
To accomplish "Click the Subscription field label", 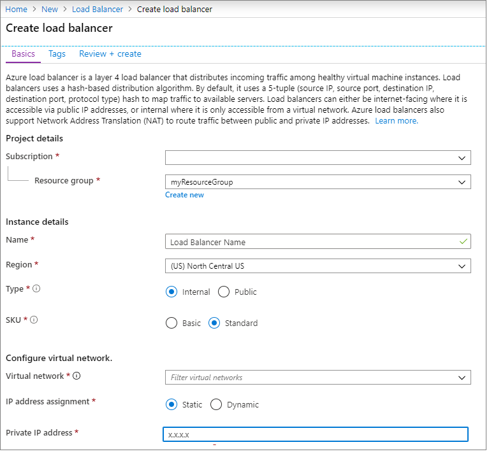I will click(29, 156).
